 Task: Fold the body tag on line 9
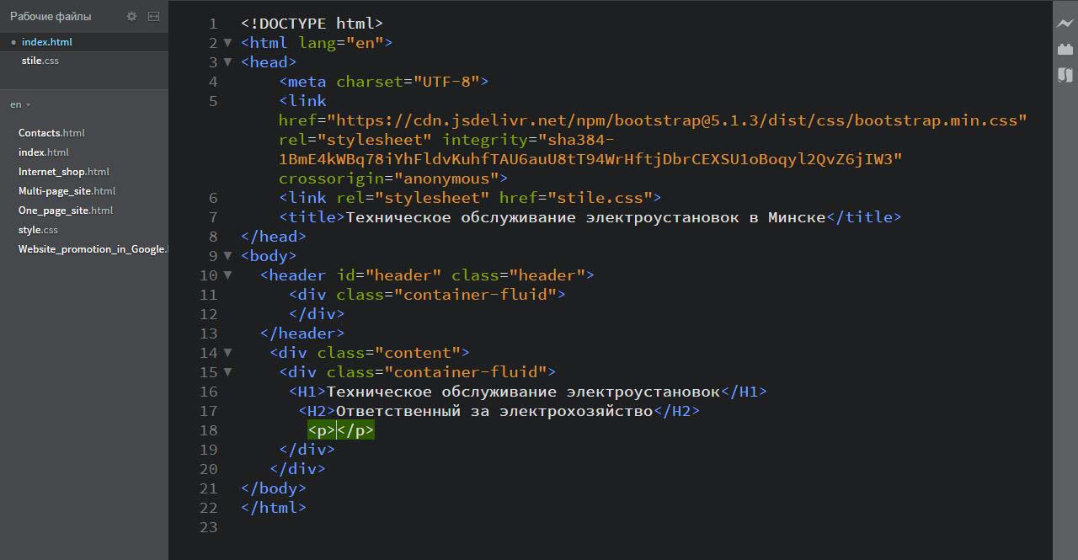point(227,256)
